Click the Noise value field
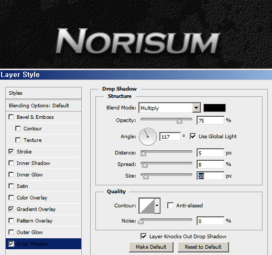This screenshot has height=255, width=272. (210, 221)
